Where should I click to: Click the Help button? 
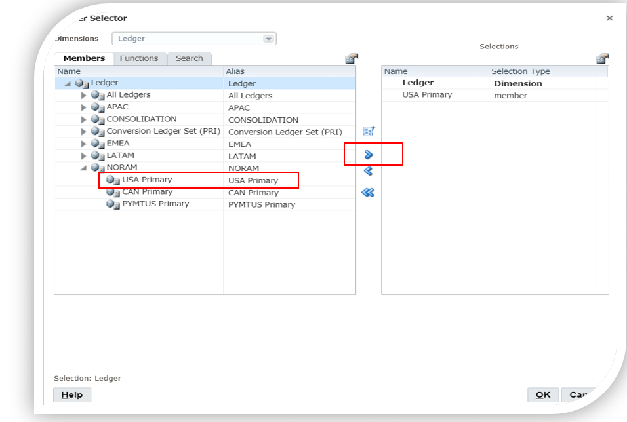(72, 394)
